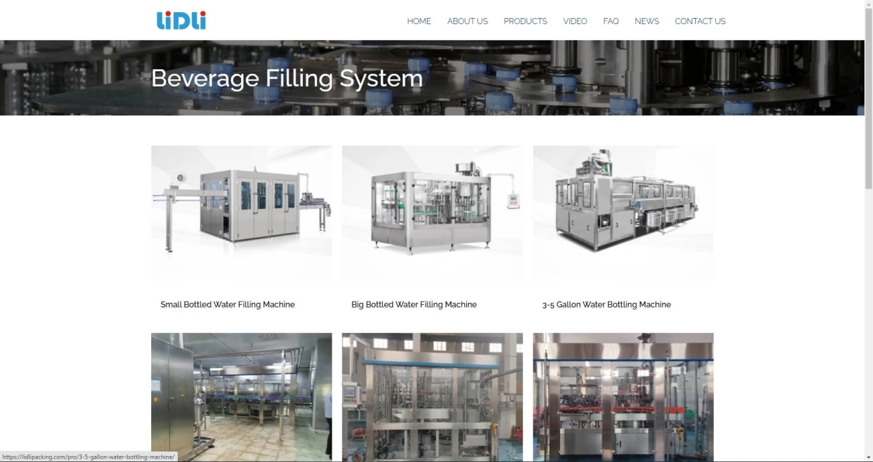
Task: Click the Beverage Filling System heading
Action: click(x=287, y=79)
